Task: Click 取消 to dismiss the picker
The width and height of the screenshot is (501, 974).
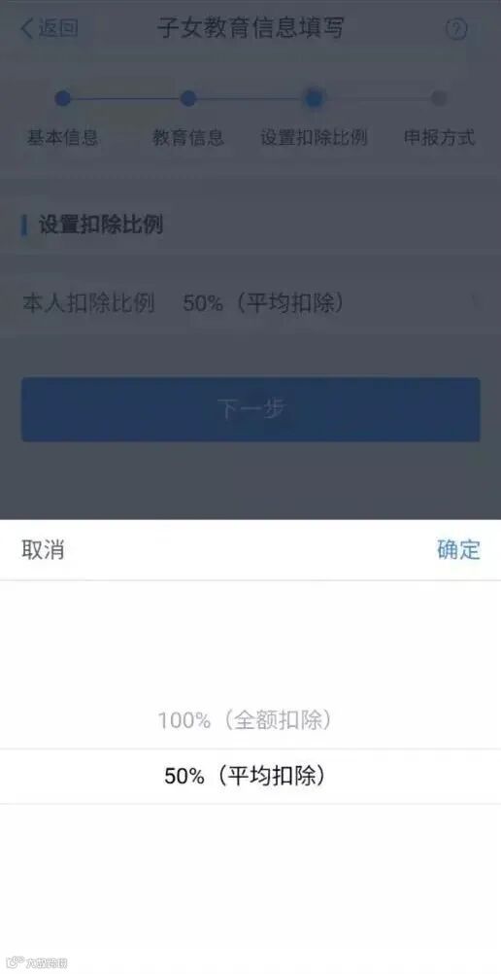Action: coord(43,550)
